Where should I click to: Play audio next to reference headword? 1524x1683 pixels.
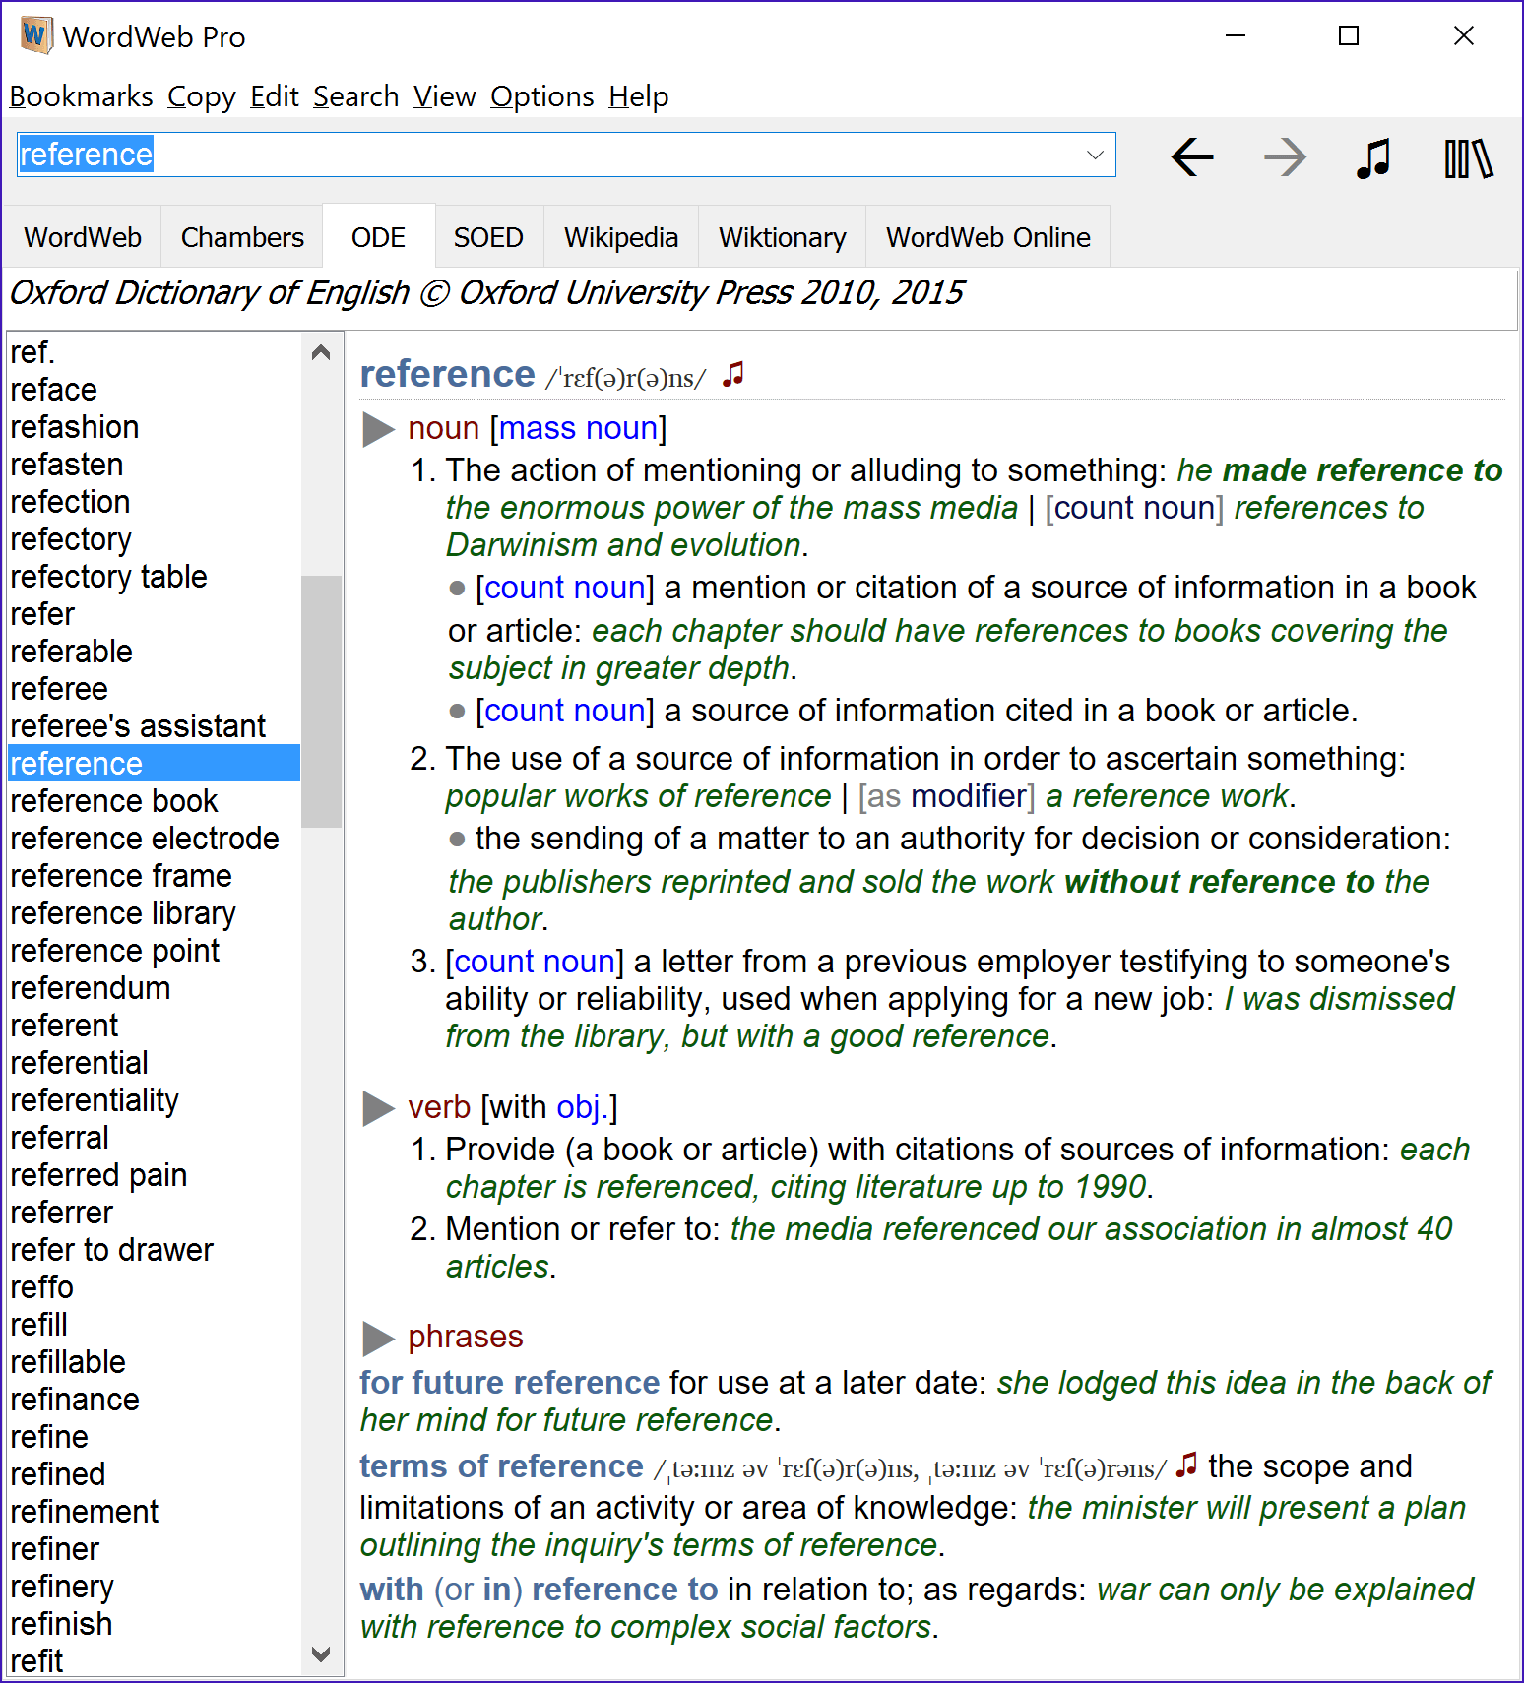click(733, 374)
